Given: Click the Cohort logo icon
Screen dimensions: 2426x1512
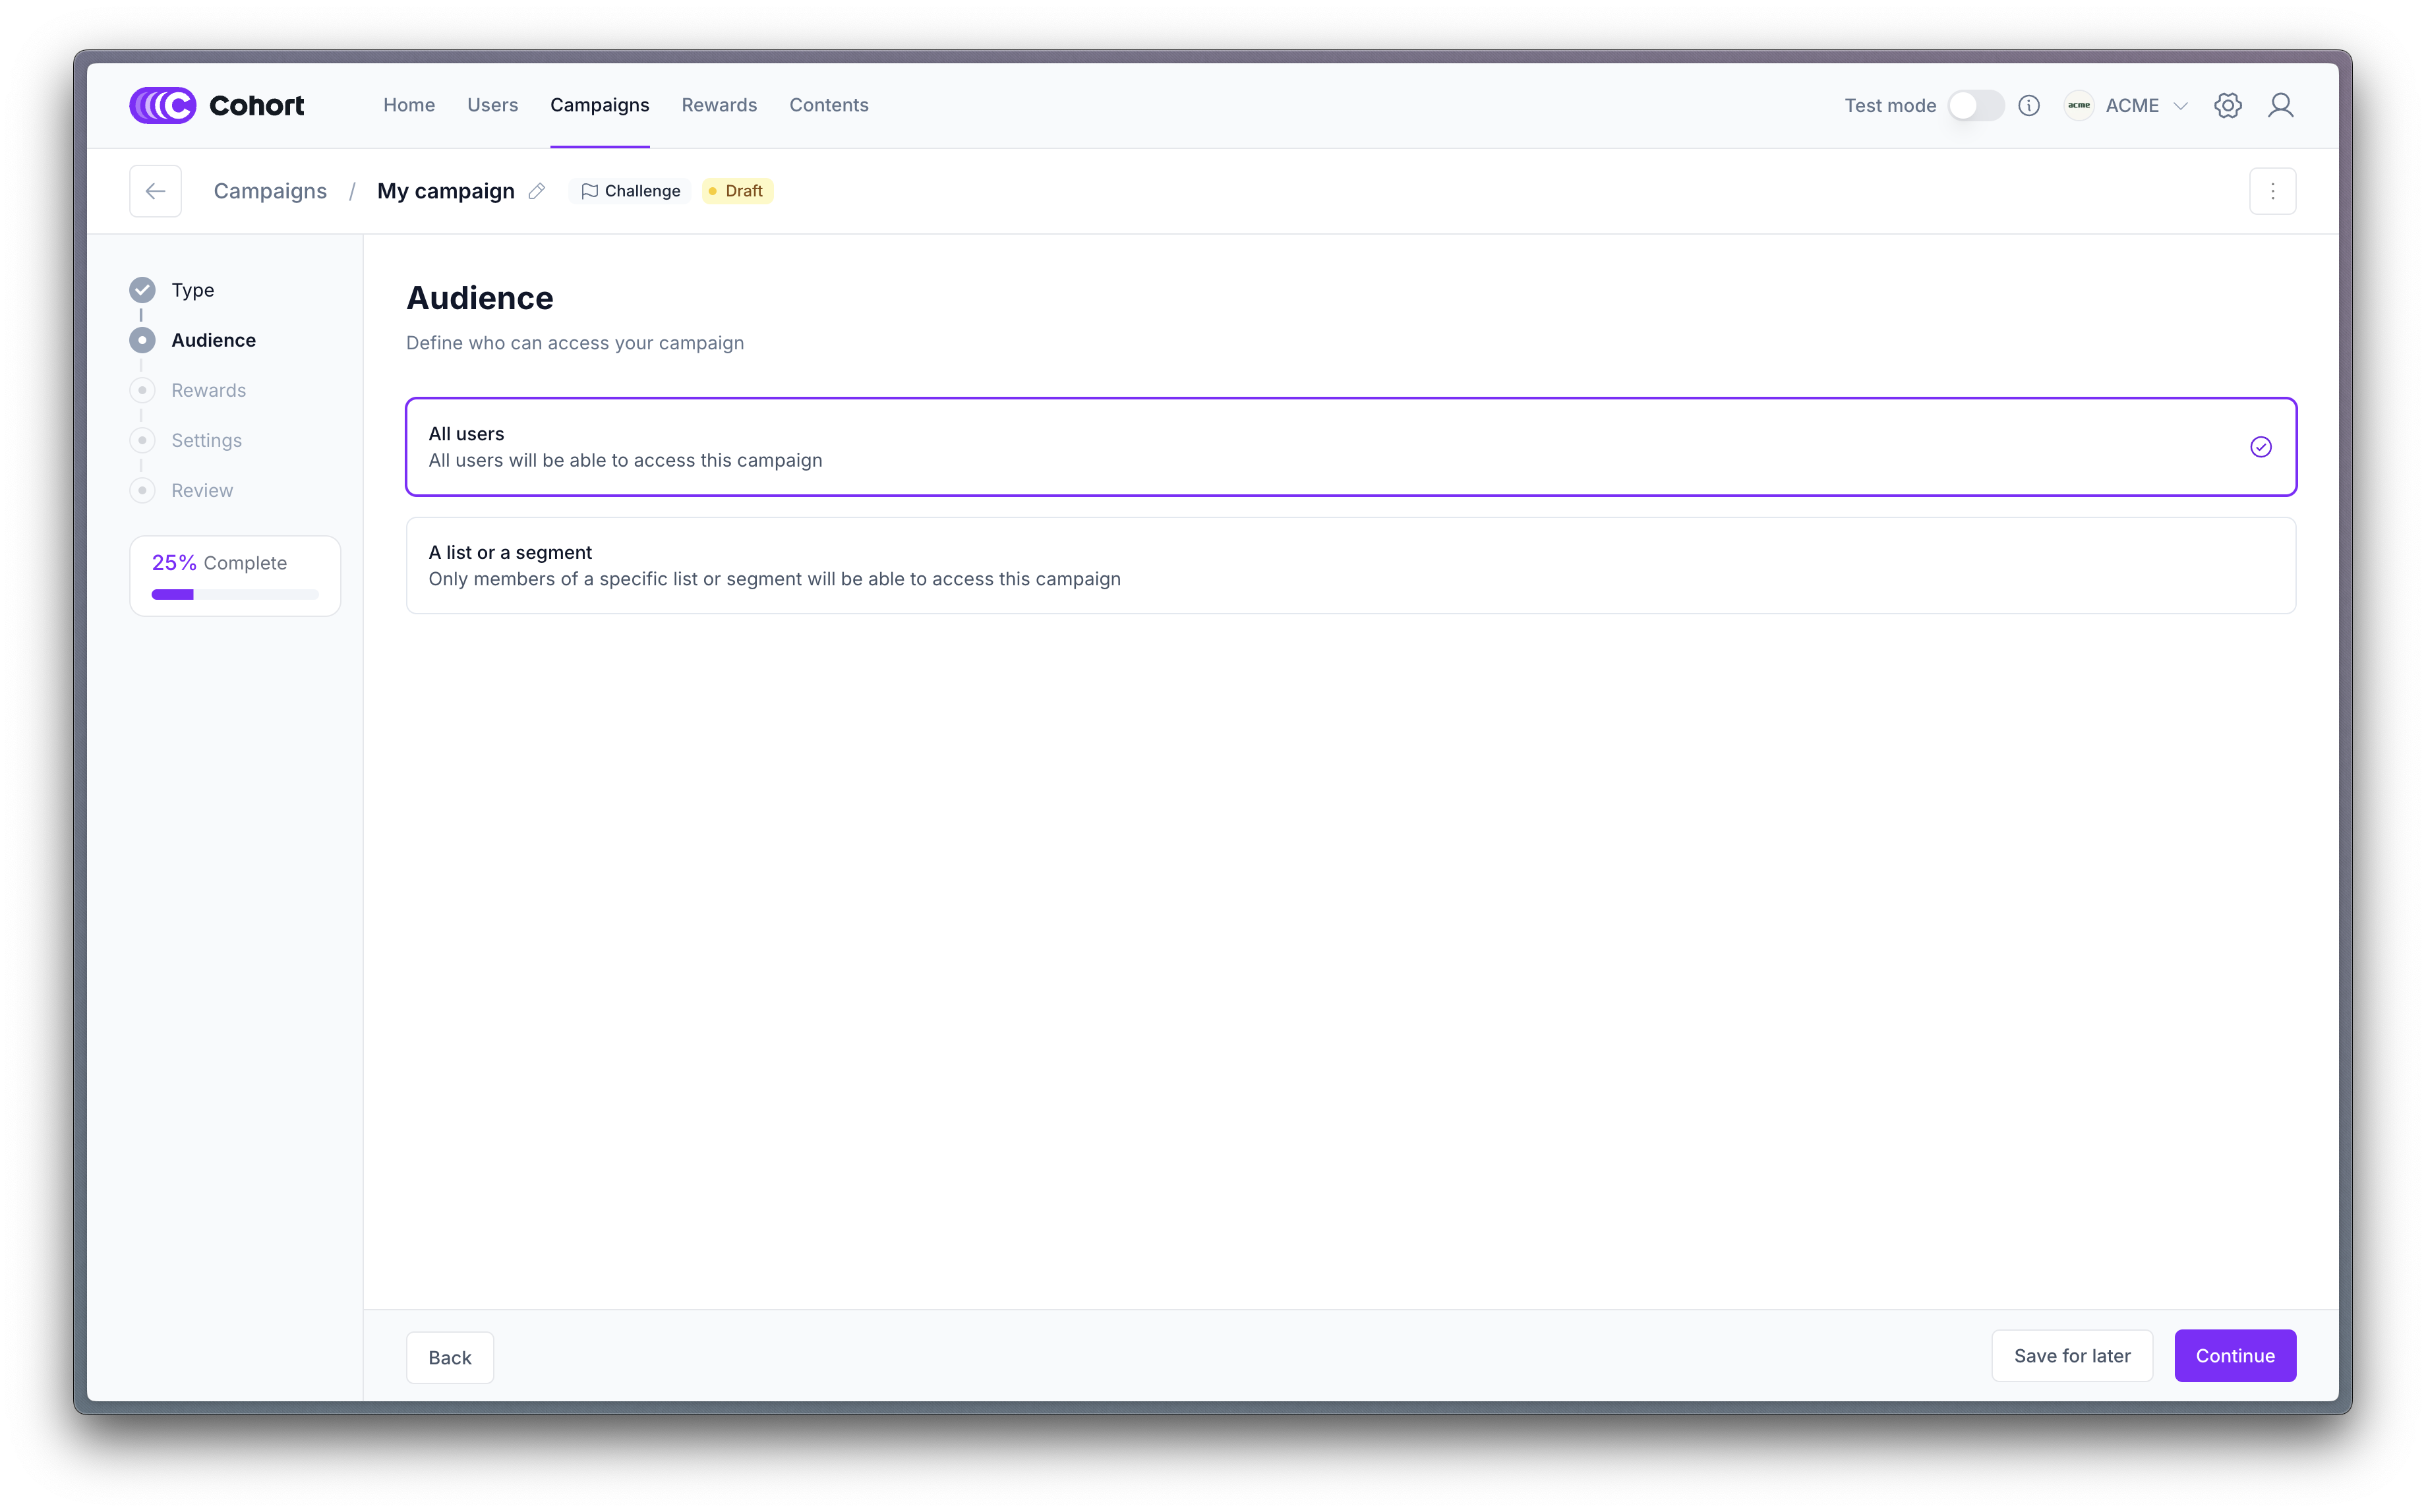Looking at the screenshot, I should [x=162, y=105].
